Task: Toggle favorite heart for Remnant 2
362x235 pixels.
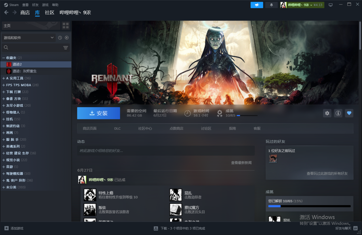Action: click(x=349, y=113)
